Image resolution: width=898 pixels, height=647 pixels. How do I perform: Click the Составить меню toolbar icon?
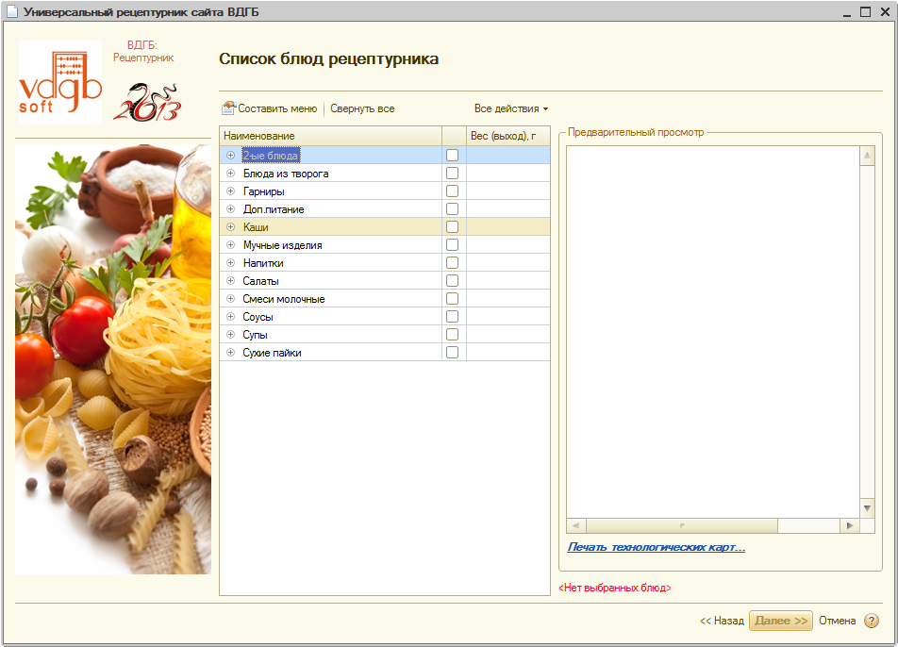pyautogui.click(x=229, y=108)
